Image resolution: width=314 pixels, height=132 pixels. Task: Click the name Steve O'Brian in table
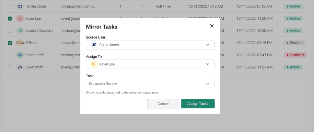coord(27,43)
